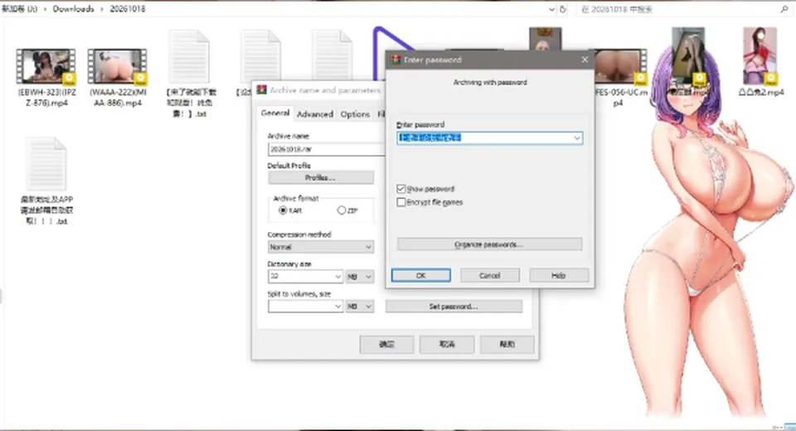Expand the Explorer address bar history chevron
The height and width of the screenshot is (431, 796).
[552, 9]
